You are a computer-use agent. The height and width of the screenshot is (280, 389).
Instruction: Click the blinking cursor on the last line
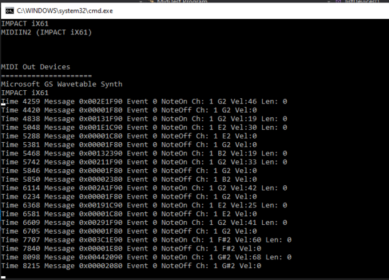(x=3, y=276)
